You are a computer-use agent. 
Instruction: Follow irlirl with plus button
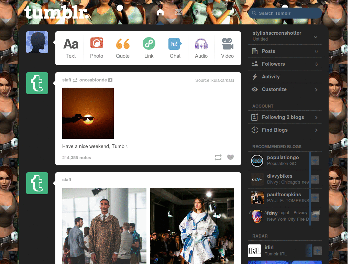(318, 251)
